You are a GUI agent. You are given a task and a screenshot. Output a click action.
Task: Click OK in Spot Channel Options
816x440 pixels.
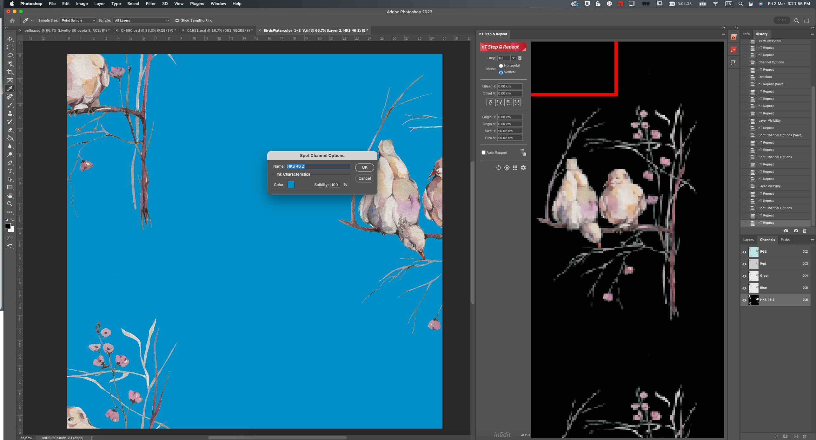click(x=364, y=167)
